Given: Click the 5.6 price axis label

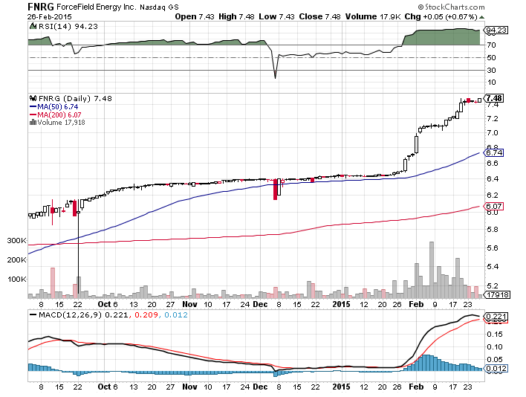Looking at the screenshot, I should tap(493, 248).
